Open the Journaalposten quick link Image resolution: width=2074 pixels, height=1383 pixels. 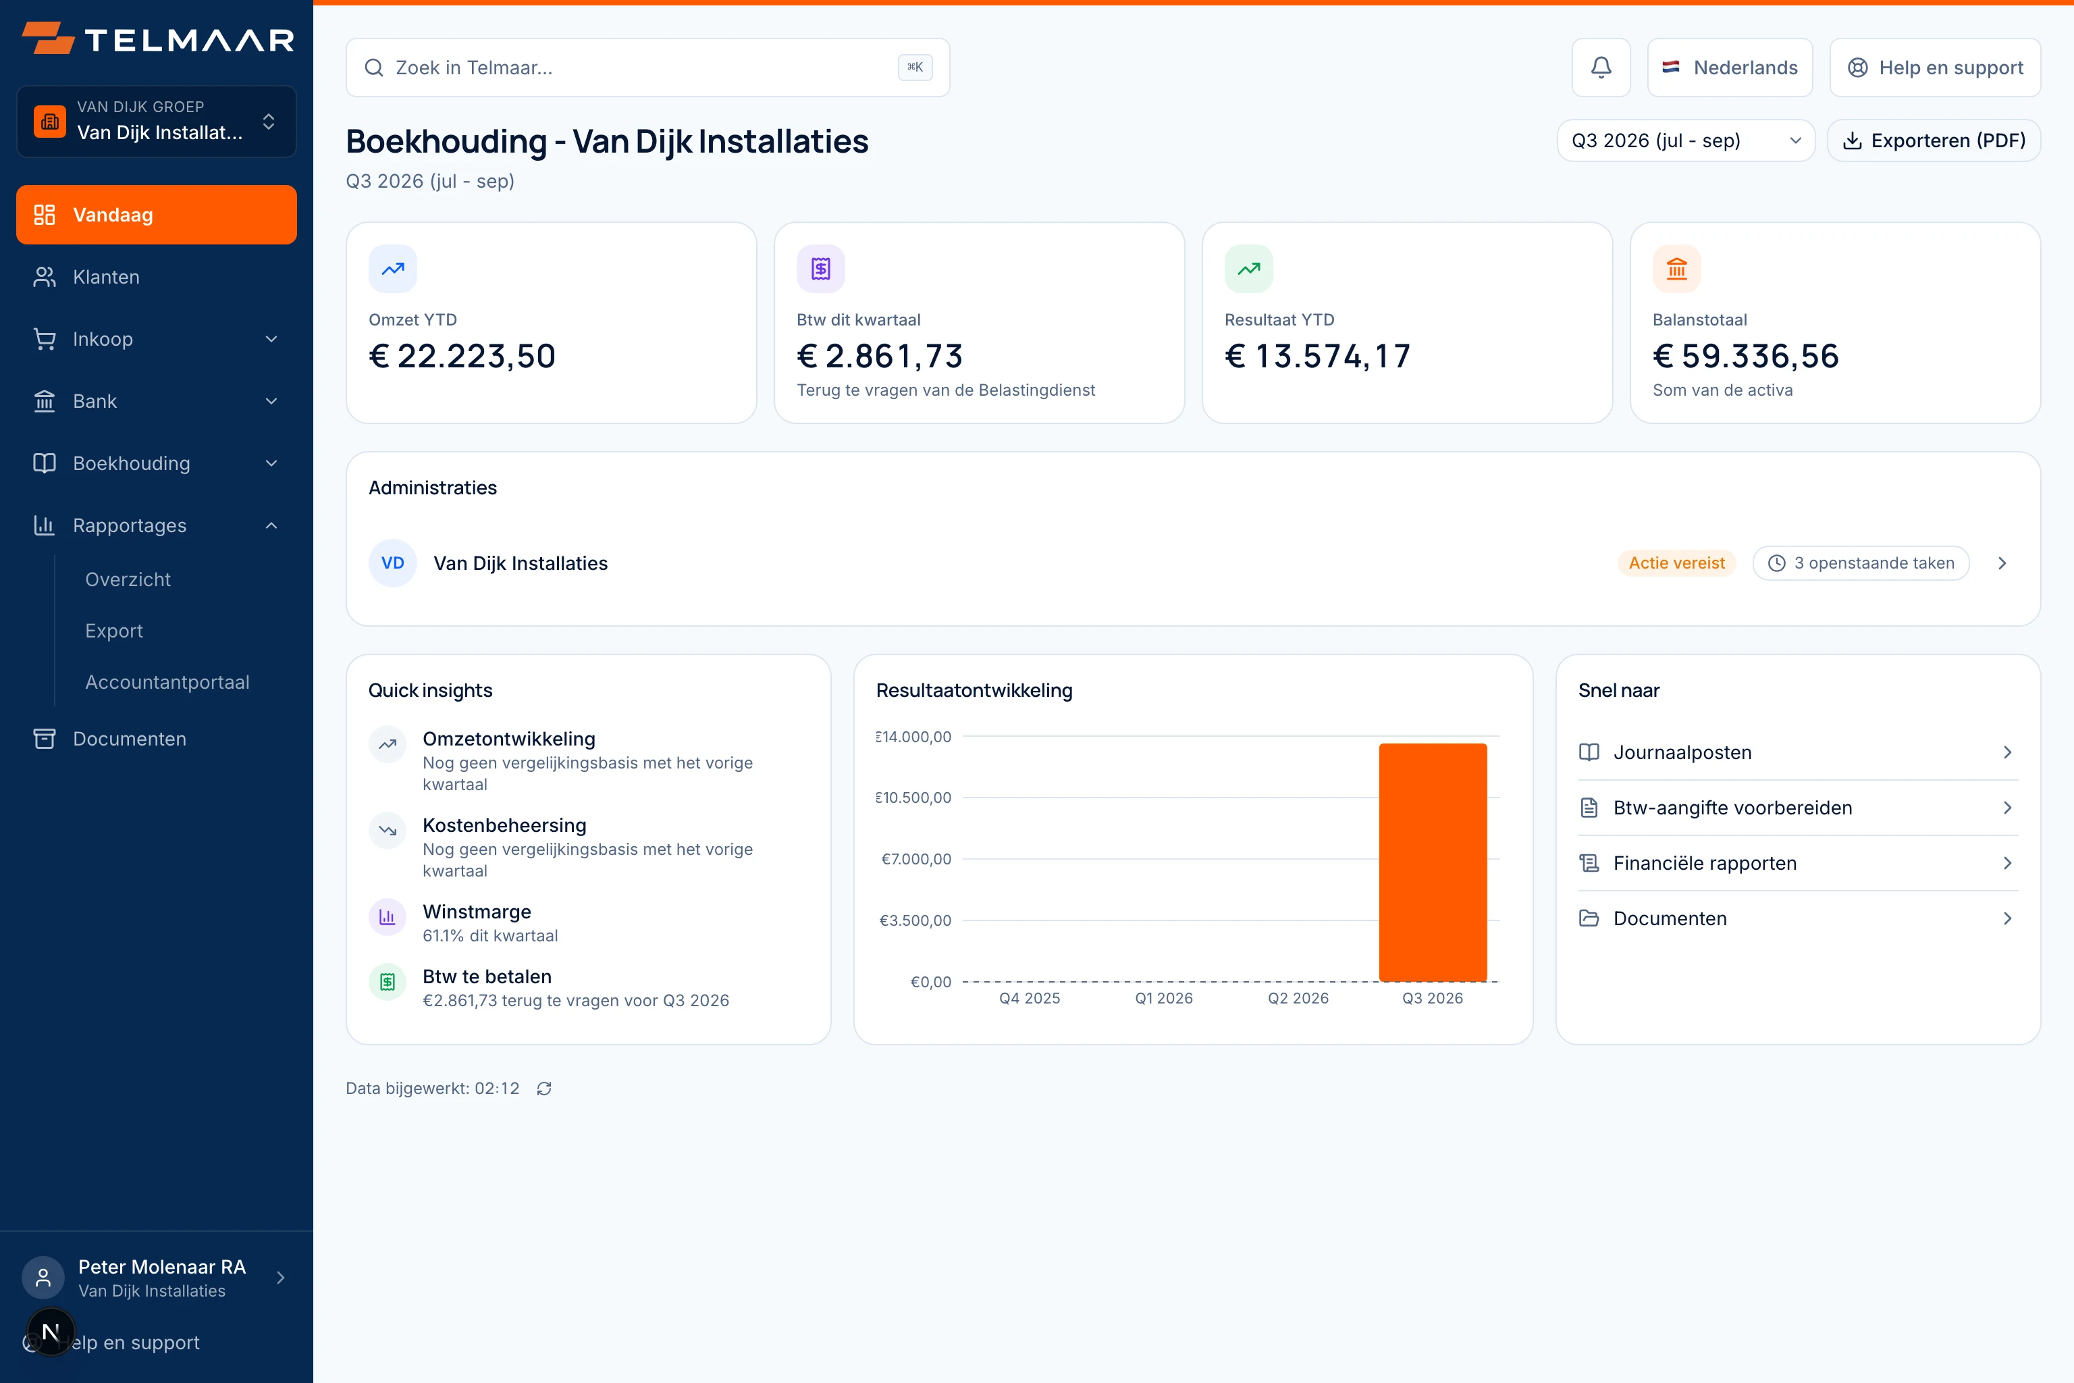tap(1798, 752)
